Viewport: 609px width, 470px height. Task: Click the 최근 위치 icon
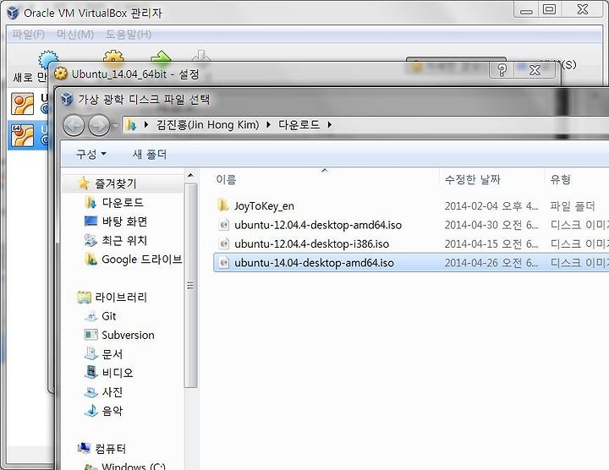pyautogui.click(x=91, y=240)
